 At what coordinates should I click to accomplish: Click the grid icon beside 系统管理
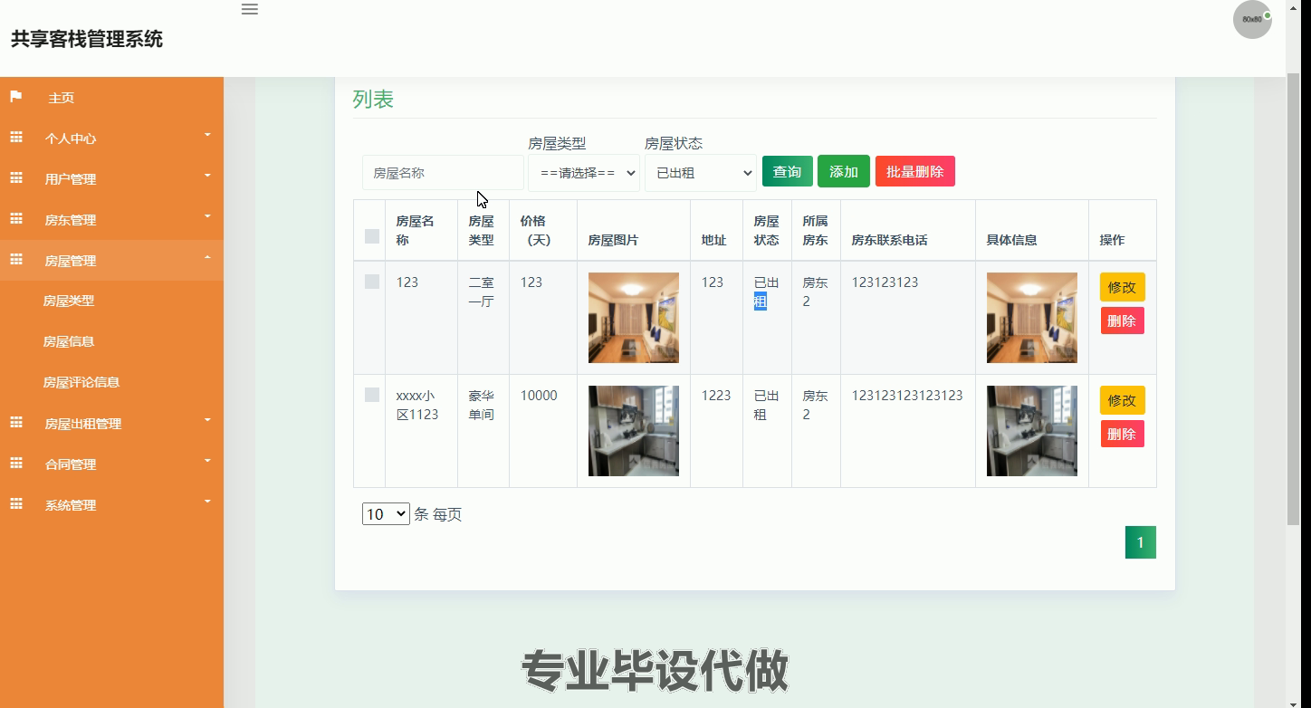click(16, 504)
